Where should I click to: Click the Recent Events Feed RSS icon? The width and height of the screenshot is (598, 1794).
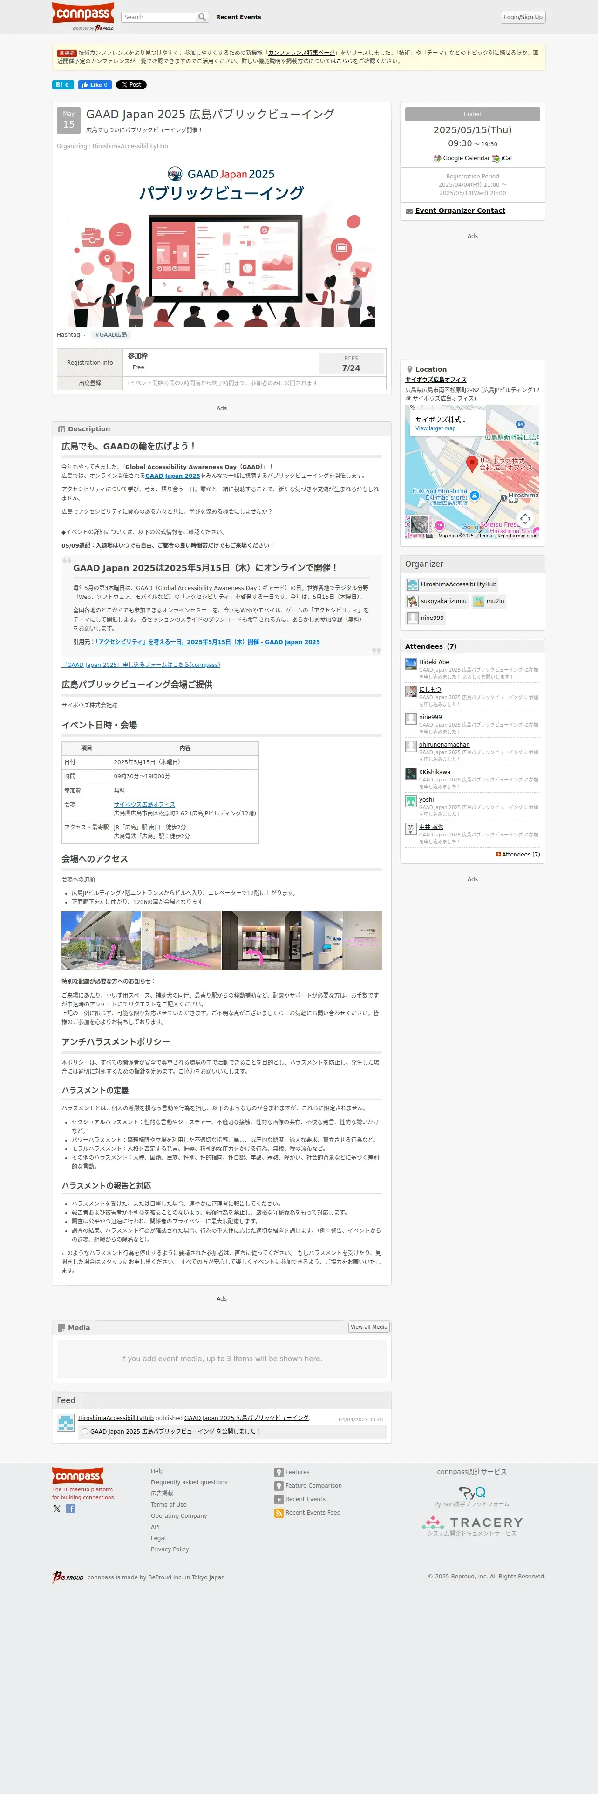(279, 1513)
